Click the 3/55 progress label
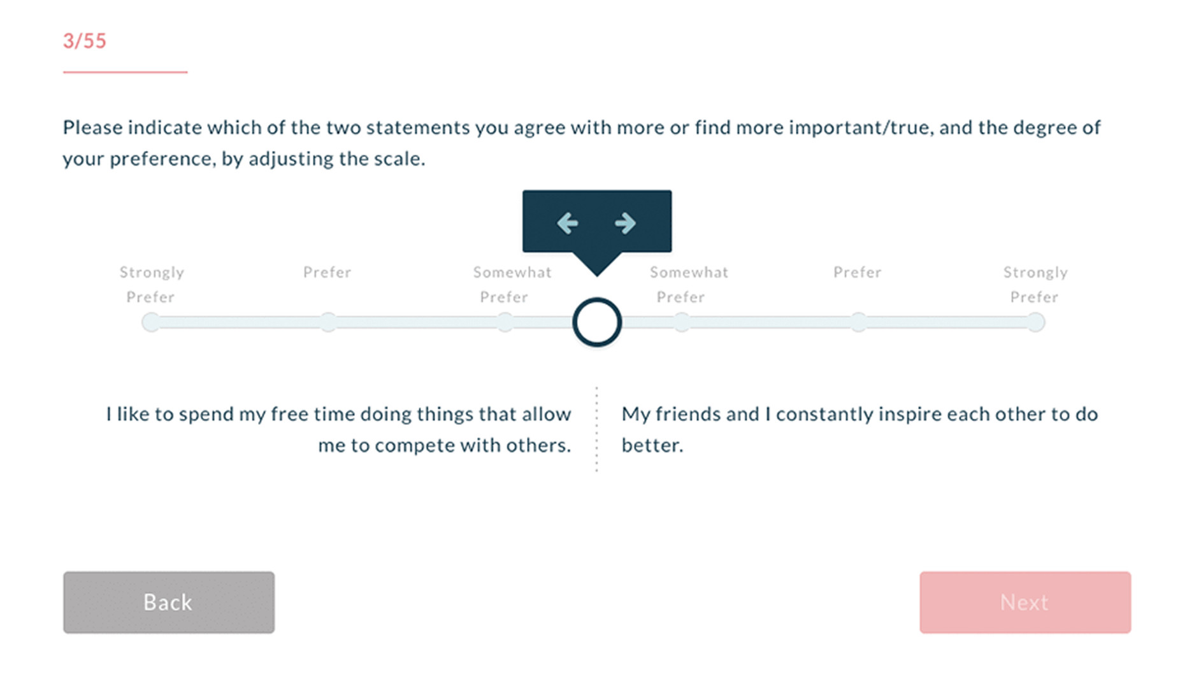 coord(85,41)
